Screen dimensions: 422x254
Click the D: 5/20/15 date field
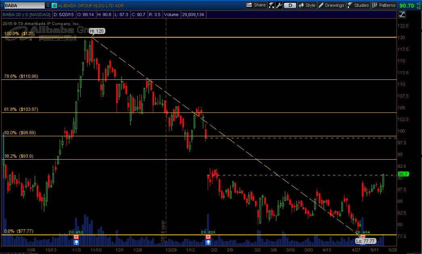click(x=63, y=15)
